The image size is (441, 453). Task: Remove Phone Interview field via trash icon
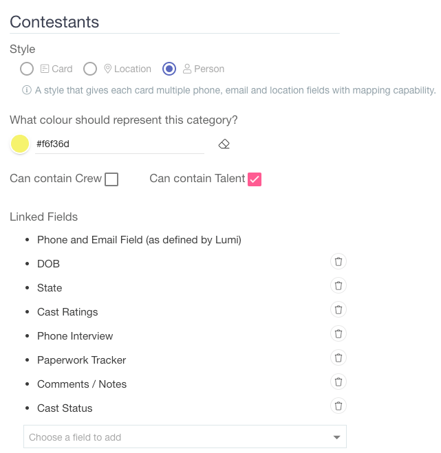[x=338, y=333]
